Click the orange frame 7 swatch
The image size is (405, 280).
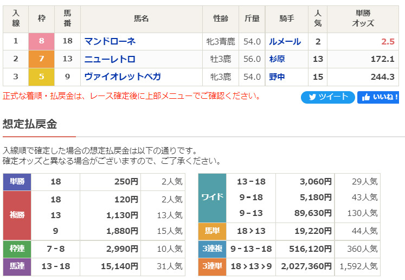coord(42,59)
